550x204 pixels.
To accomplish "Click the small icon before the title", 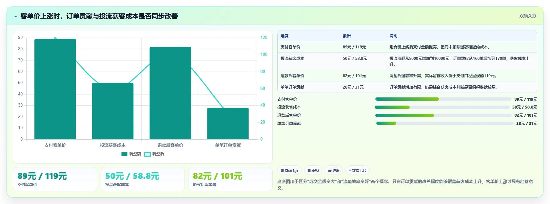I will pos(15,16).
